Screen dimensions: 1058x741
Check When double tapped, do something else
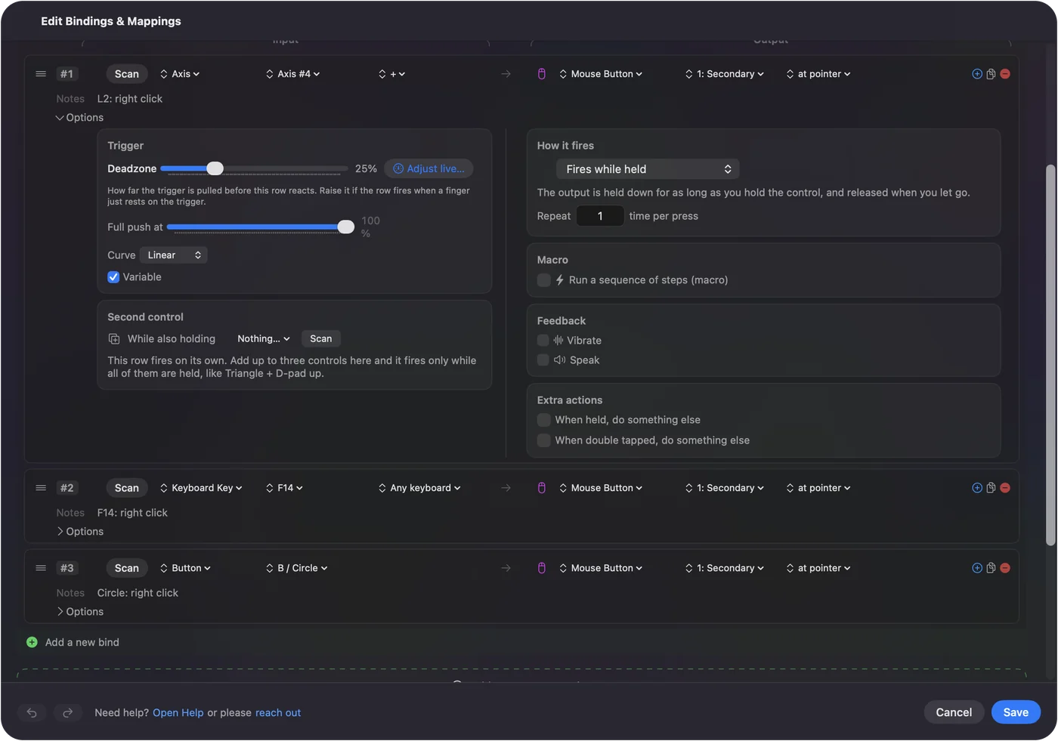coord(543,440)
